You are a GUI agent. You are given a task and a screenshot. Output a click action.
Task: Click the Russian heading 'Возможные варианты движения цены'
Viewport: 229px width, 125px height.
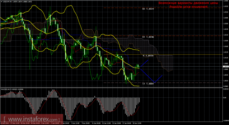pyautogui.click(x=188, y=3)
